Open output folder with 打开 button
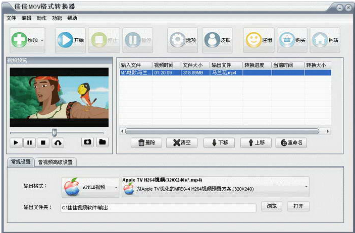Viewport: 355px width, 233px height. coord(298,206)
